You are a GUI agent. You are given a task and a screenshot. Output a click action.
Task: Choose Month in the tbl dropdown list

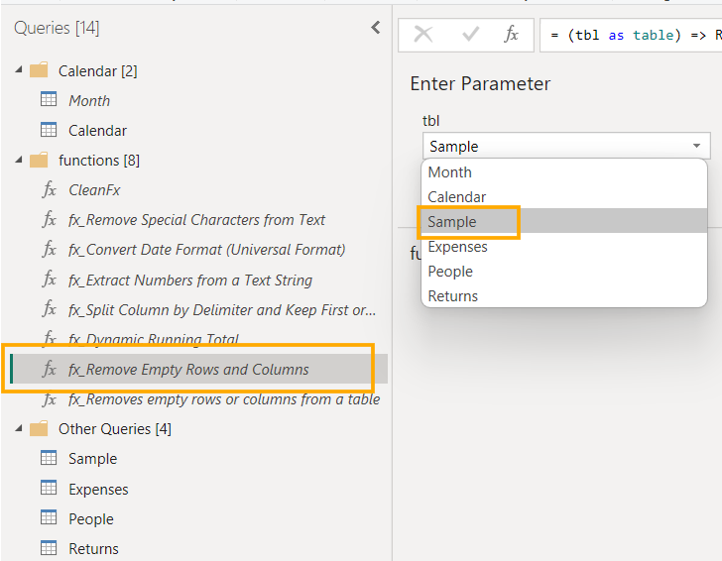pos(564,172)
